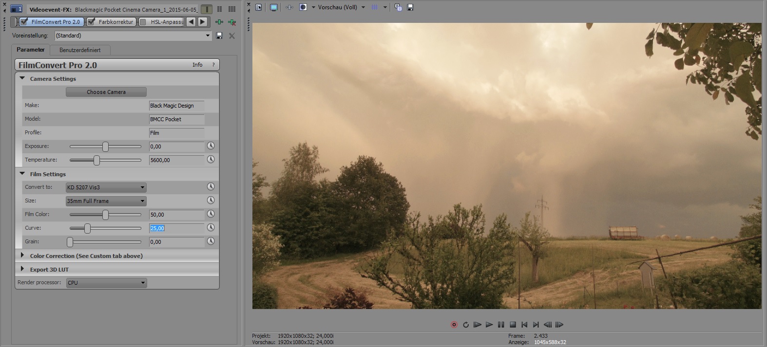This screenshot has width=767, height=347.
Task: Toggle animation for Grain parameter
Action: (211, 241)
